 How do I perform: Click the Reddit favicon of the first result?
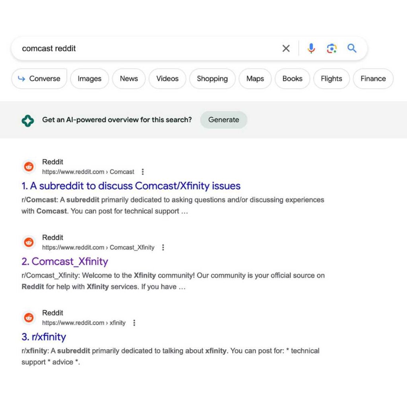29,167
